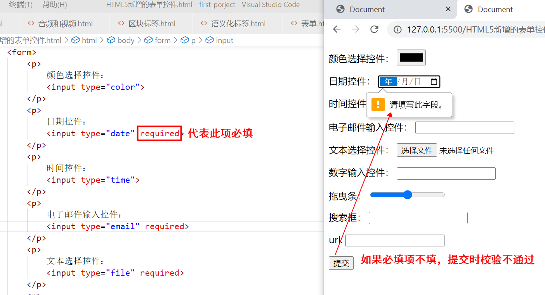Click the code line input type="color"
The image size is (545, 295).
point(95,87)
